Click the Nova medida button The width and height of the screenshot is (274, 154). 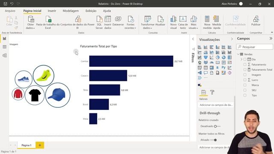point(207,23)
